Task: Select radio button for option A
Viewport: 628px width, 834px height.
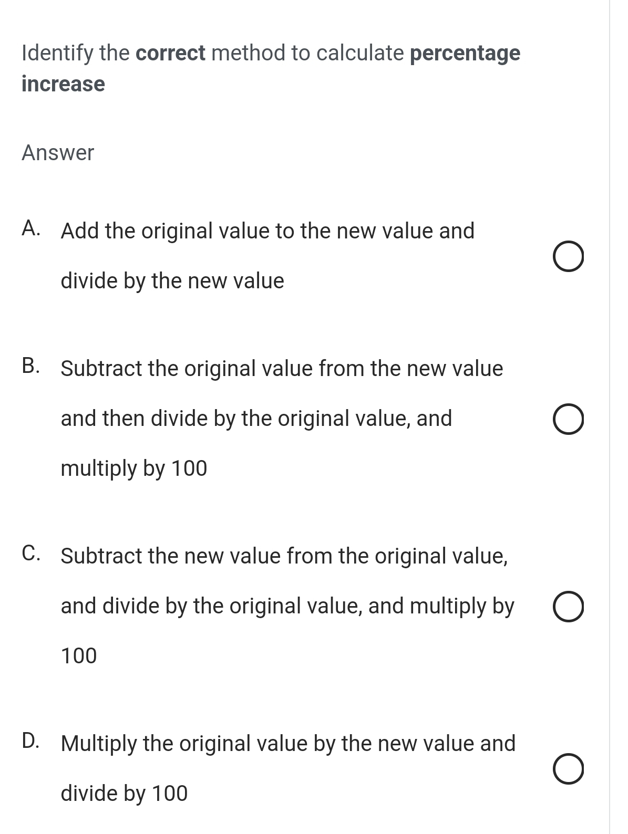Action: pos(568,257)
